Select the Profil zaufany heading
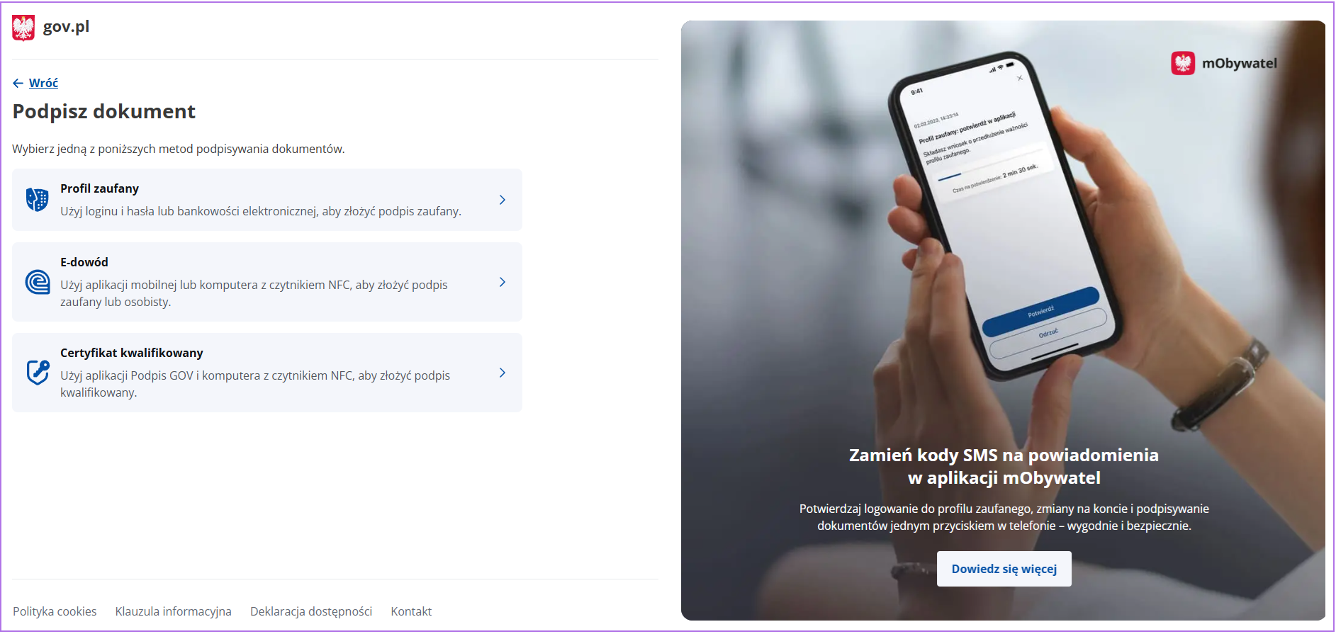The width and height of the screenshot is (1336, 634). pos(99,188)
